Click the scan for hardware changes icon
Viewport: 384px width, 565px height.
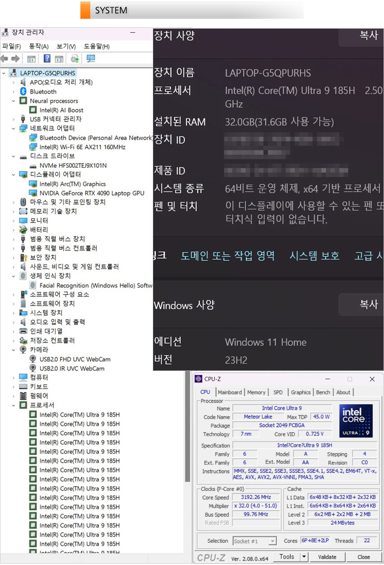pos(91,59)
